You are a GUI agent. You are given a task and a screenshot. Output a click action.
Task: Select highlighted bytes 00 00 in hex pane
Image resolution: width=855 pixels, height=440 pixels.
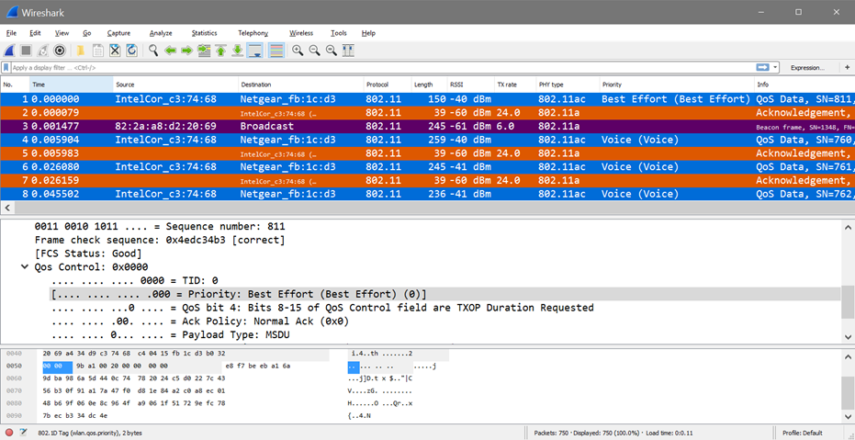[x=57, y=367]
